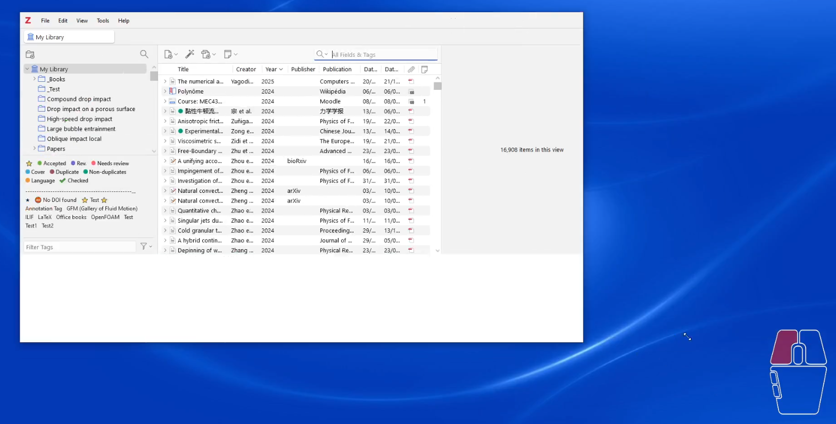Sort by the Publisher column header
Viewport: 836px width, 424px height.
[303, 69]
